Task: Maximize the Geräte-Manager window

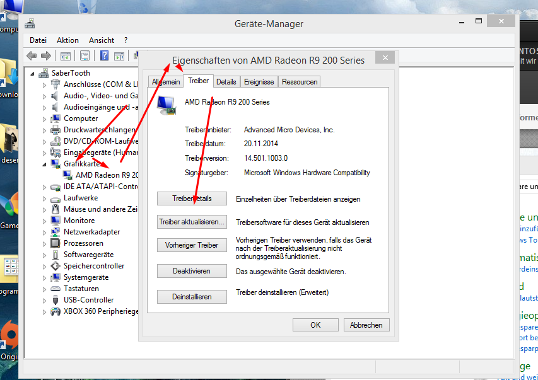Action: click(x=479, y=21)
